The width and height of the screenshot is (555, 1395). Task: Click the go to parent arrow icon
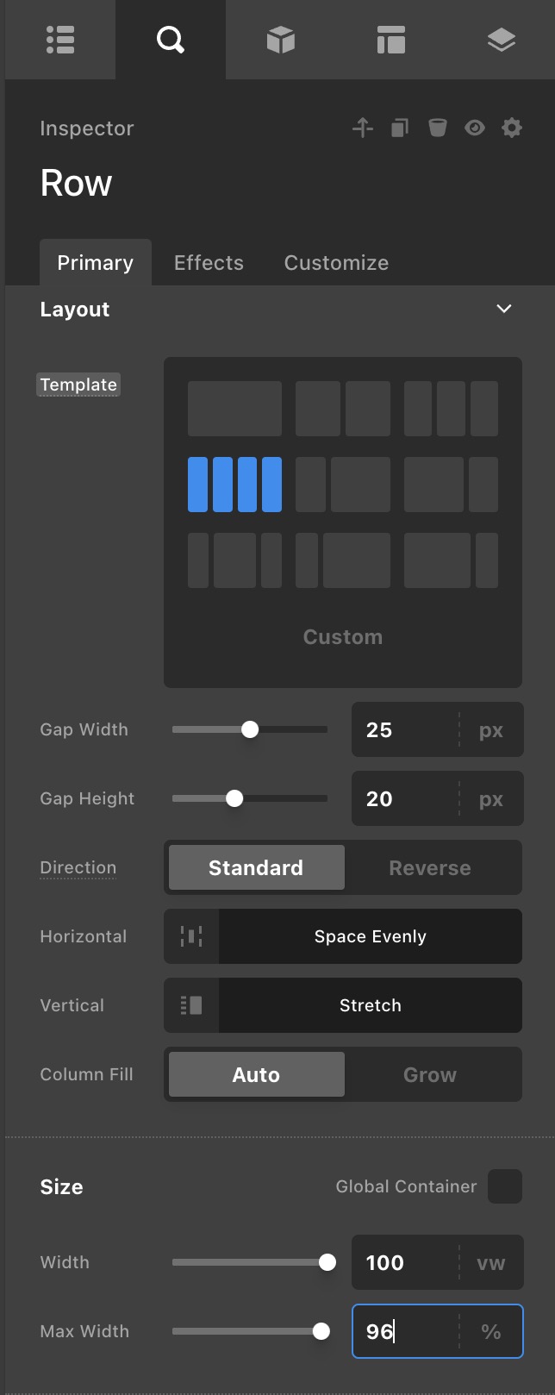[363, 128]
